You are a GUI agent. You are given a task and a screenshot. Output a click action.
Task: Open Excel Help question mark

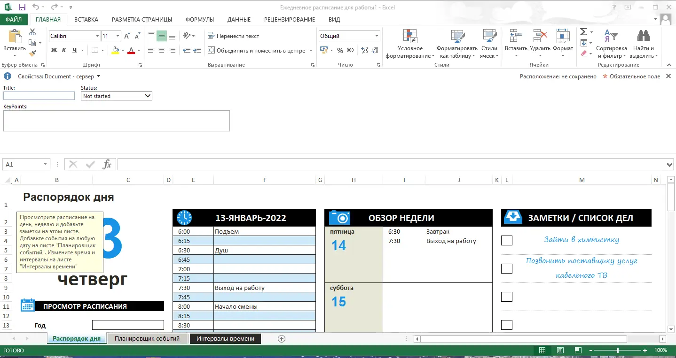pos(614,7)
